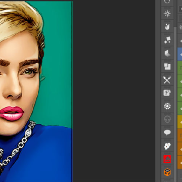182x182 pixels.
Task: Open the water droplet panel icon
Action: (x=167, y=27)
